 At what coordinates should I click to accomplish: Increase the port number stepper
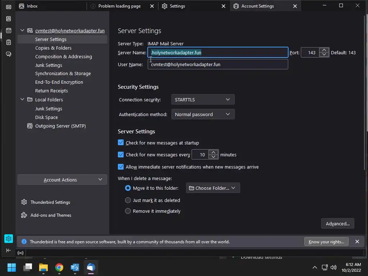[x=324, y=50]
